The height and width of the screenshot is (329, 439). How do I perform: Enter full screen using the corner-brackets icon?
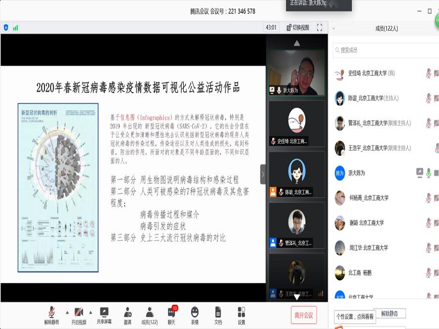(x=319, y=27)
